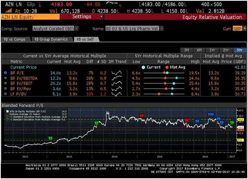Click the red down-arrow price direction icon

40,5
